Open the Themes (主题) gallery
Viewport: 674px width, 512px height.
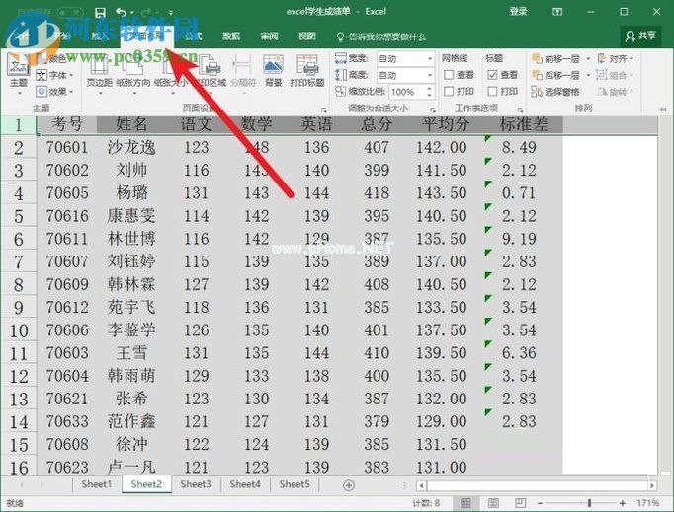click(19, 72)
